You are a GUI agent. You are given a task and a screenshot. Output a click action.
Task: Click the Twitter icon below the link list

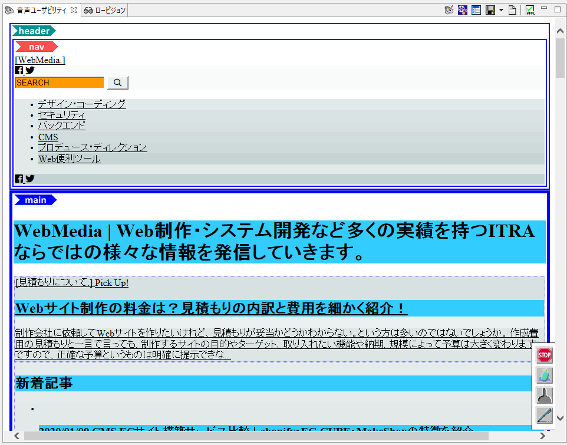[x=30, y=179]
